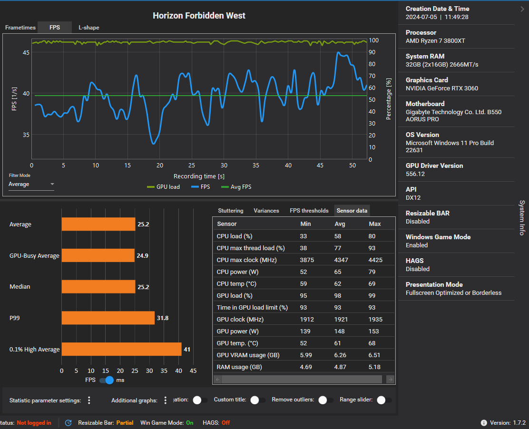Click Win Game Mode 'On' status

190,423
